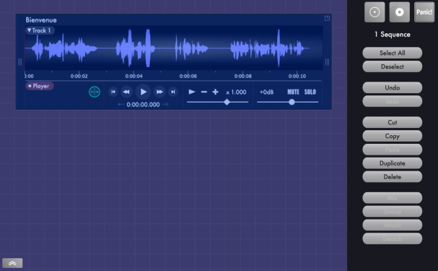Click the plus icon to increase speed
Screen dimensions: 438x271
click(215, 92)
